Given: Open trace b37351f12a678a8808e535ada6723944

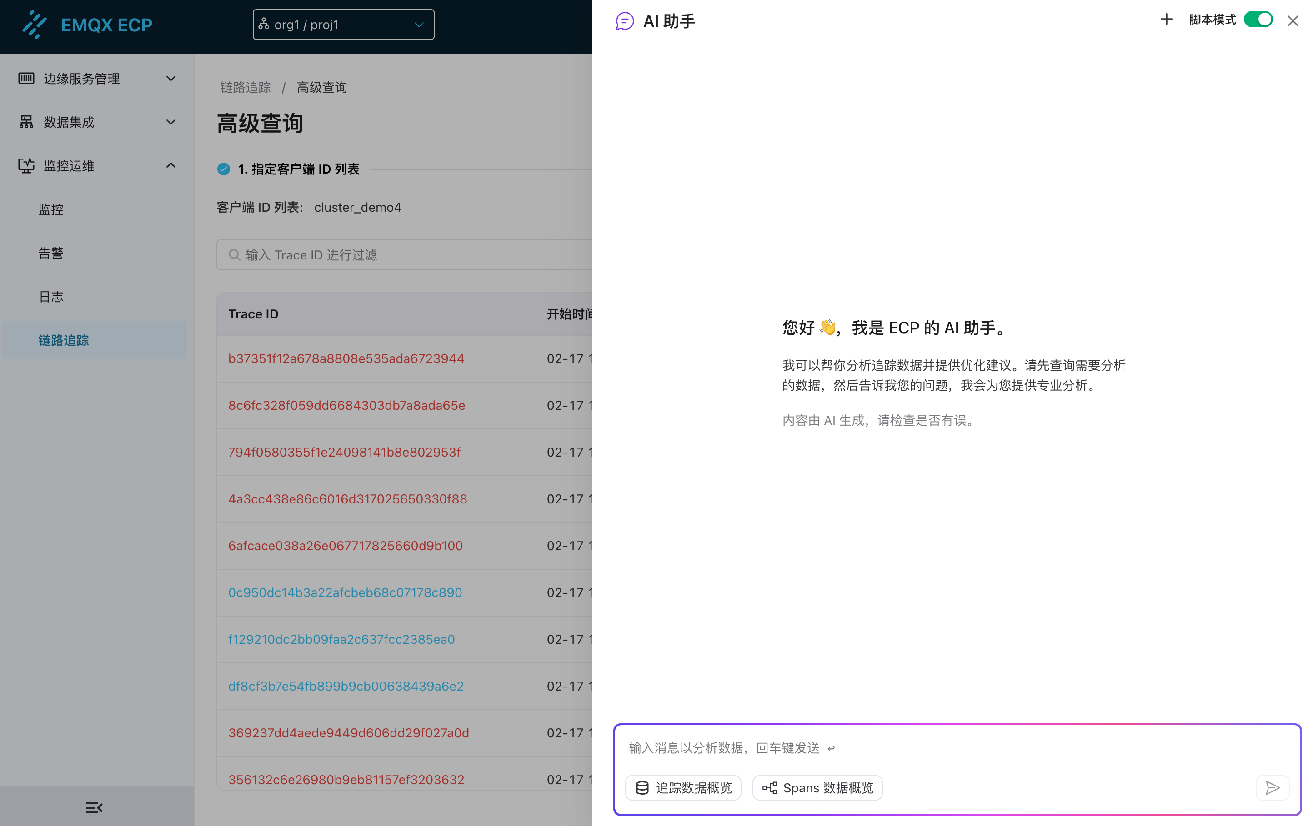Looking at the screenshot, I should (346, 358).
